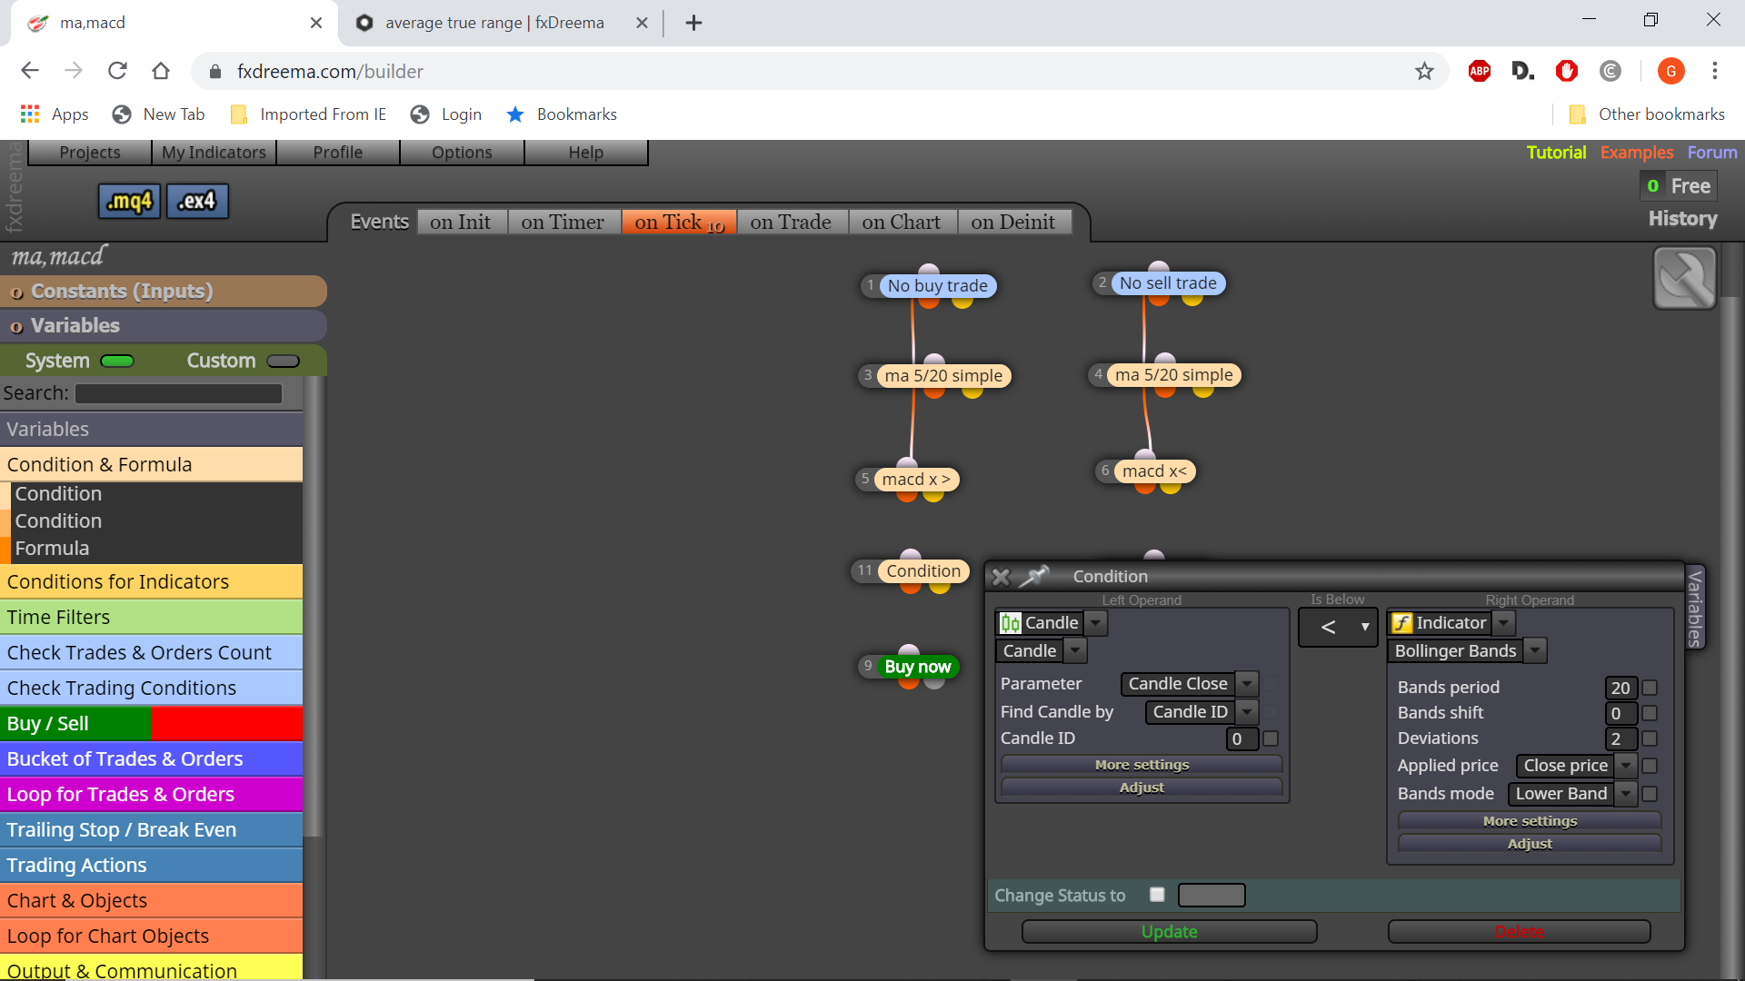Open the Bands mode Lower Band dropdown
The height and width of the screenshot is (981, 1745).
click(1627, 794)
